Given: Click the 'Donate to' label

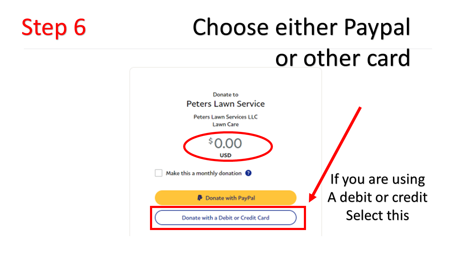Looking at the screenshot, I should 226,95.
